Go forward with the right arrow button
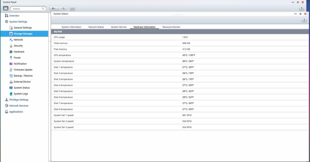The height and width of the screenshot is (162, 310). [63, 8]
